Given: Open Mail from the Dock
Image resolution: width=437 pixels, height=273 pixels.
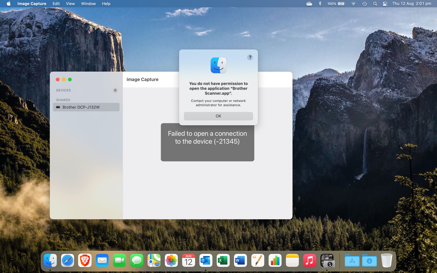Looking at the screenshot, I should coord(102,261).
